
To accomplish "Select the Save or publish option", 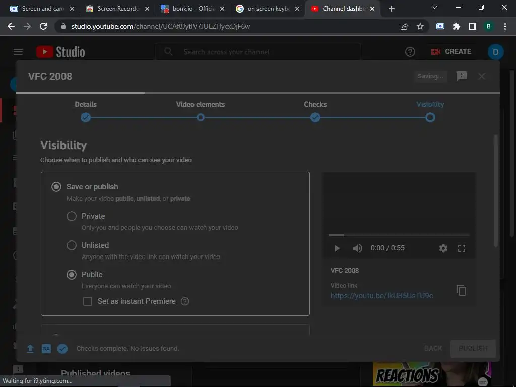I will [56, 187].
